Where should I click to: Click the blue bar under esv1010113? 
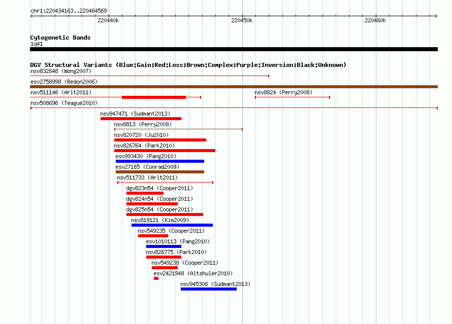pos(164,246)
